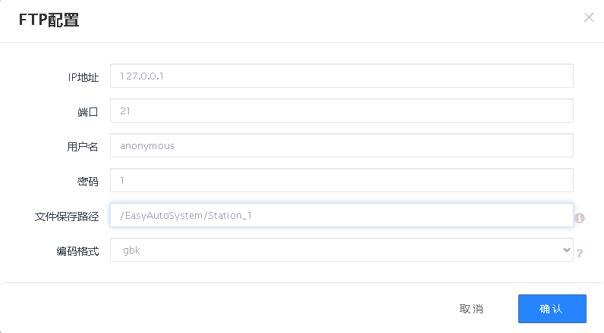Screen dimensions: 604x333
Task: Click the 端口 label text
Action: pos(88,111)
